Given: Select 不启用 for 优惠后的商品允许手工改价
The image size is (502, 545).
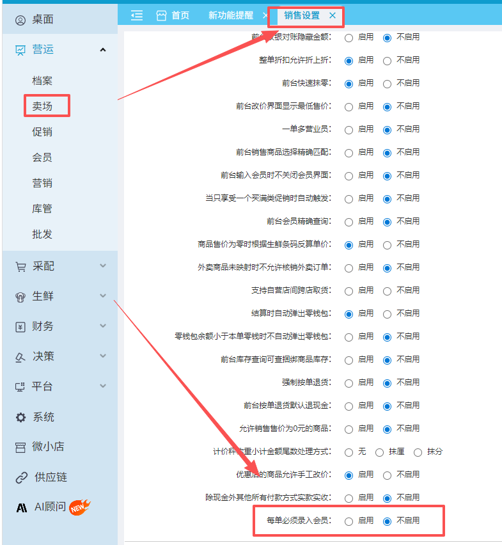Looking at the screenshot, I should [387, 475].
